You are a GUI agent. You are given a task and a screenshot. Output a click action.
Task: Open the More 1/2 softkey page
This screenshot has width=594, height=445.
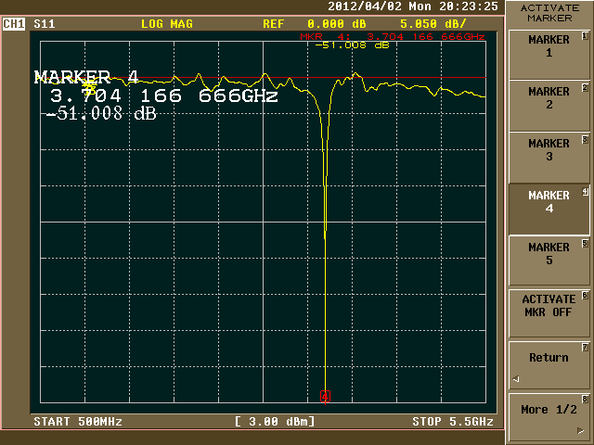tap(549, 409)
